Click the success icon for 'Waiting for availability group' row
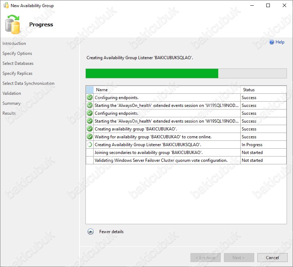This screenshot has height=267, width=293. click(x=90, y=137)
